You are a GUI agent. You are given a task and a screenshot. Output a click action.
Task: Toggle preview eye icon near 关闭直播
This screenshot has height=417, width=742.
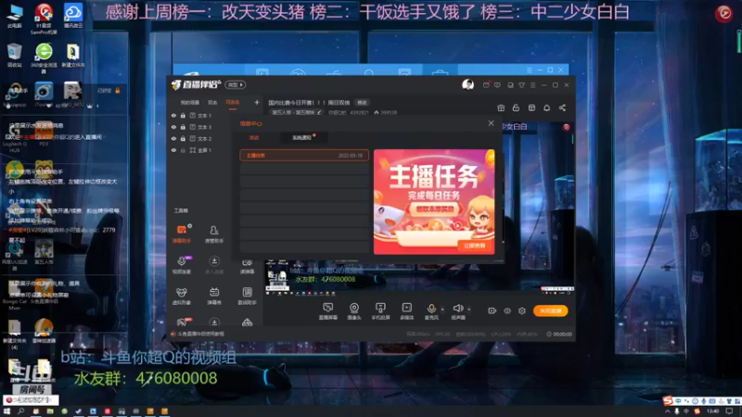(x=506, y=310)
